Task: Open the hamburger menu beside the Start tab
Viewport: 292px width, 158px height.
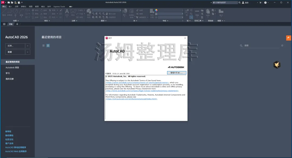Action: (x=4, y=24)
